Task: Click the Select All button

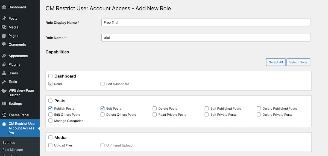Action: click(x=276, y=62)
